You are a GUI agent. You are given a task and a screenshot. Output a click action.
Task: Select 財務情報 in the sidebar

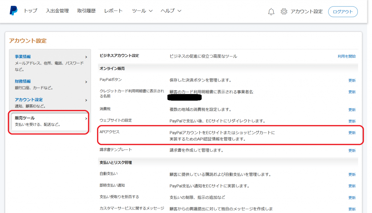click(x=23, y=82)
